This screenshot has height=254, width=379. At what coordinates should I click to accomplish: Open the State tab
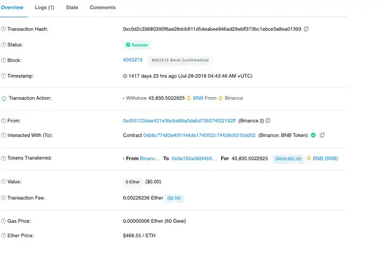72,8
